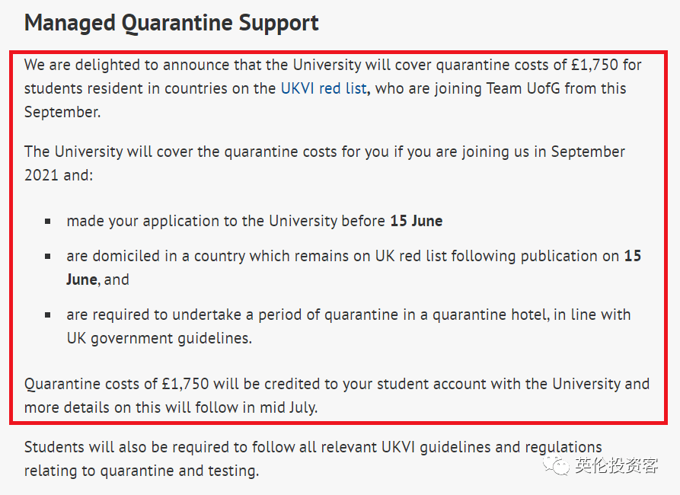Screen dimensions: 680x495
Task: Open the UKVI red list link
Action: (x=324, y=88)
